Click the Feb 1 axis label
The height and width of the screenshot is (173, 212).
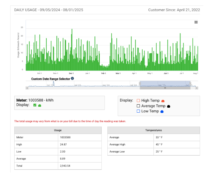click(x=104, y=73)
